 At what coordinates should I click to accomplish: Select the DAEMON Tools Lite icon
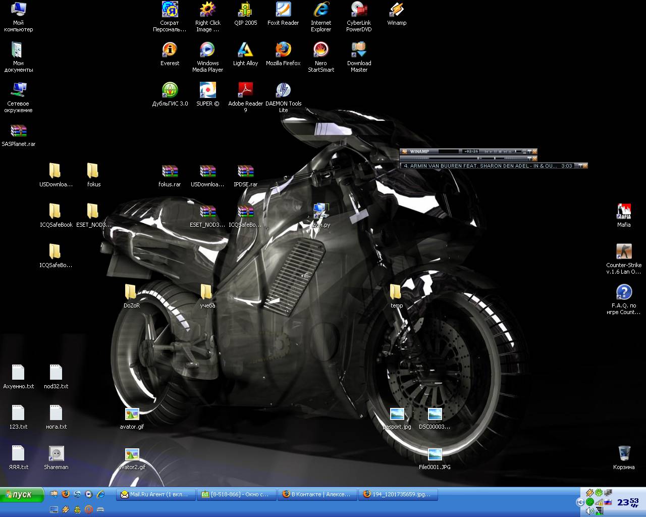[x=283, y=91]
